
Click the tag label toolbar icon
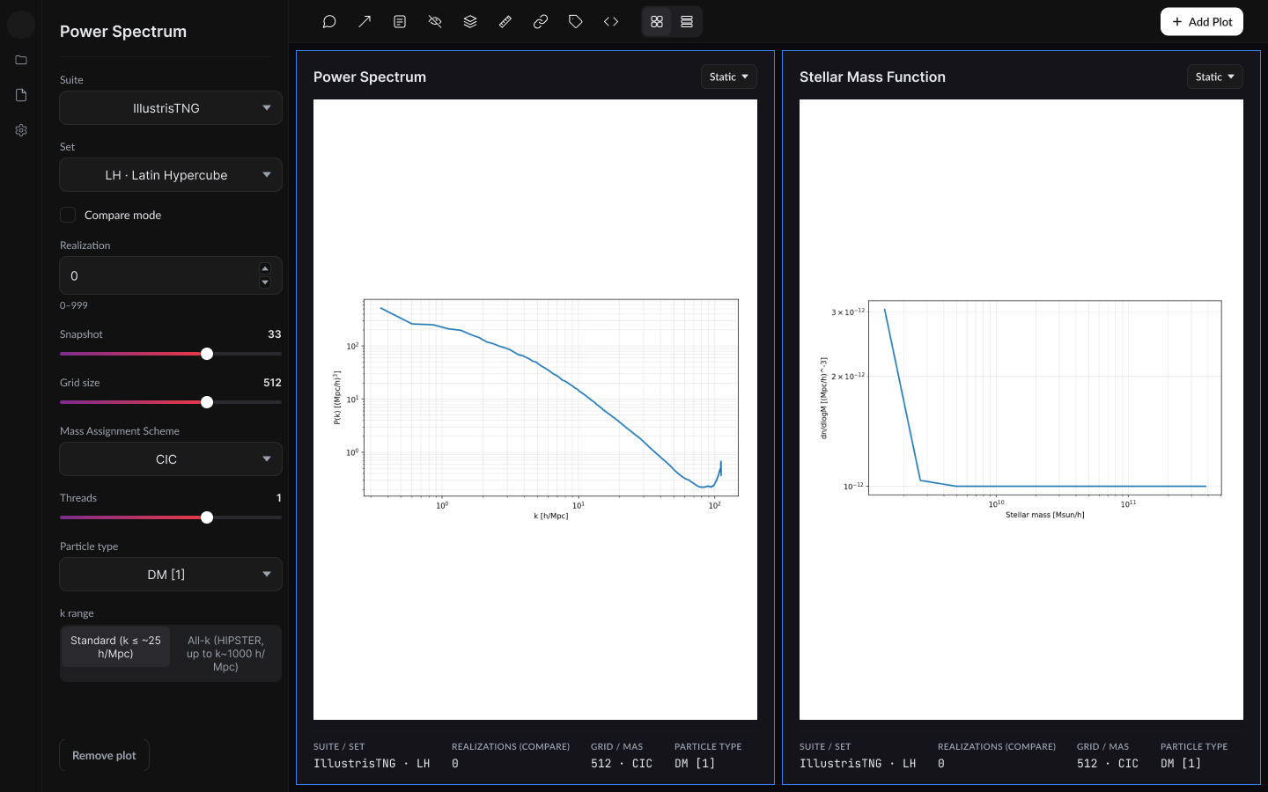pos(576,22)
